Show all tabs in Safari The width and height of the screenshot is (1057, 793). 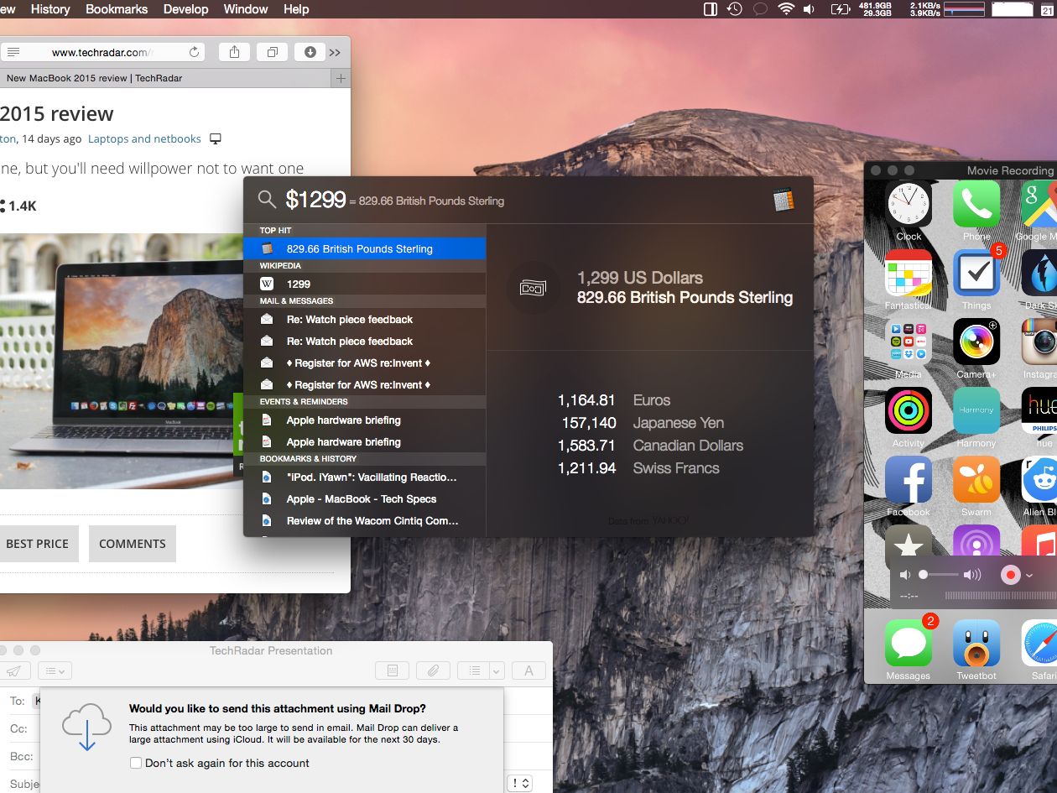(273, 52)
